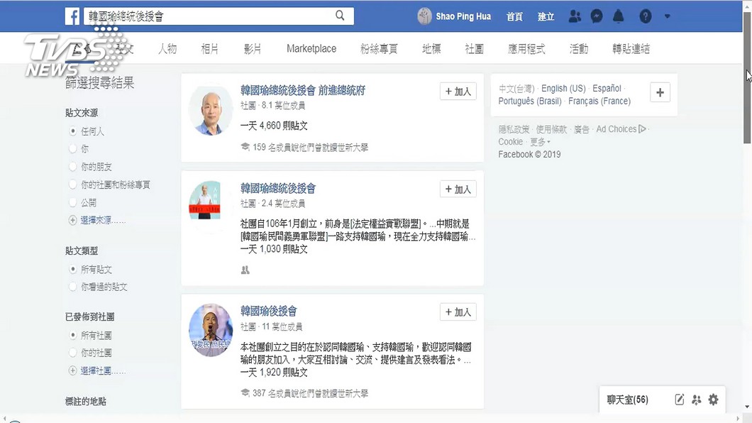Select 你的社團和粉絲專頁 radio button
752x423 pixels.
pyautogui.click(x=73, y=184)
